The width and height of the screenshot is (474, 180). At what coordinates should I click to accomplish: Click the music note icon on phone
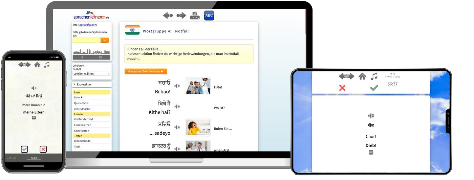pyautogui.click(x=47, y=64)
